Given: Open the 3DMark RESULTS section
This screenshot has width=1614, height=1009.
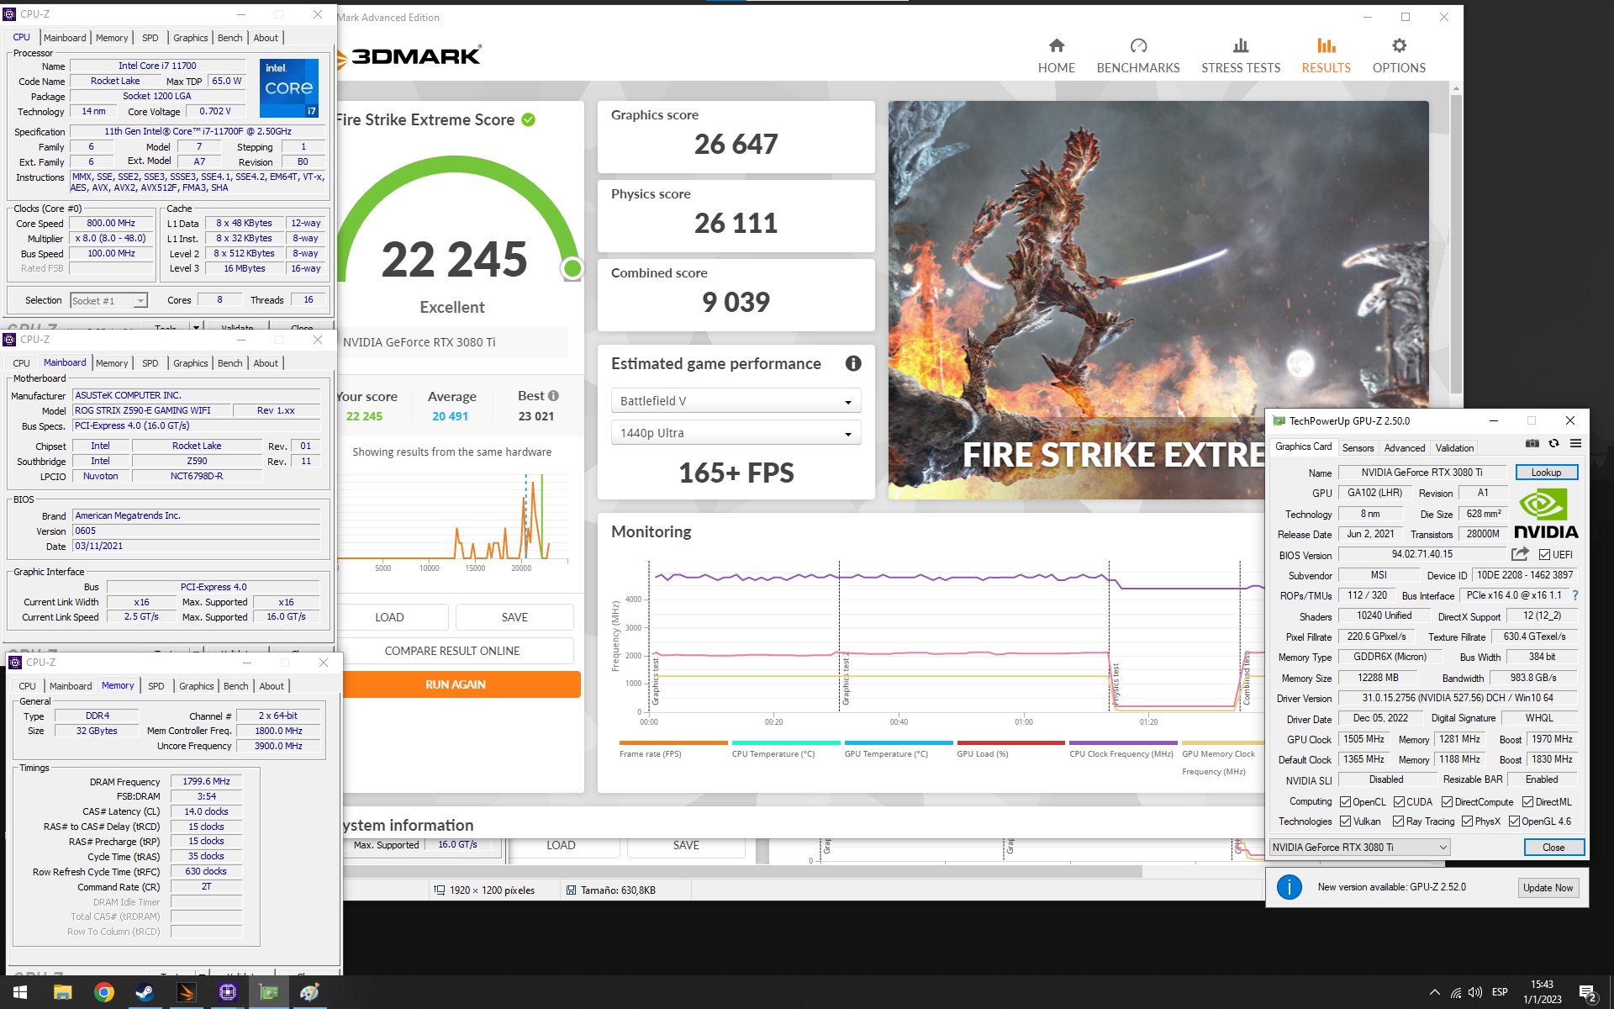Looking at the screenshot, I should coord(1327,56).
